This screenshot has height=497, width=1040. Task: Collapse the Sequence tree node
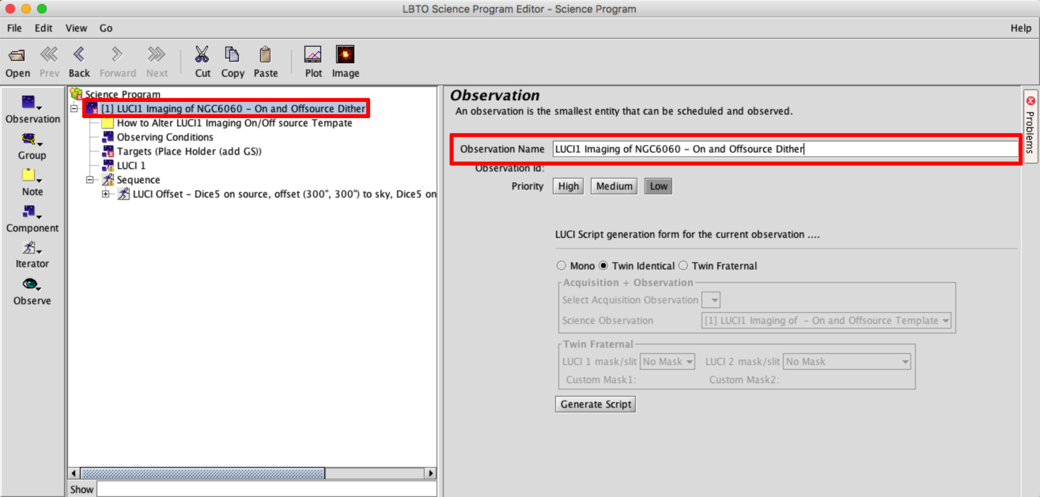pos(90,180)
